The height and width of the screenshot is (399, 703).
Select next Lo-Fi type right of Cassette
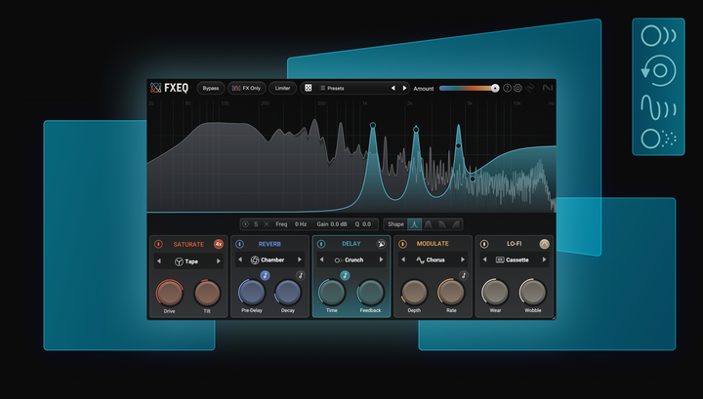544,259
